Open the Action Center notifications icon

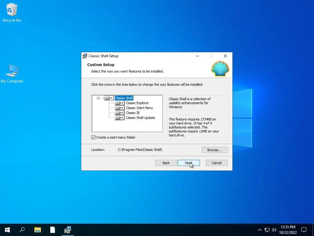pyautogui.click(x=304, y=230)
